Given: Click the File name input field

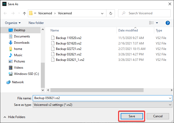Looking at the screenshot, I should (x=102, y=98).
